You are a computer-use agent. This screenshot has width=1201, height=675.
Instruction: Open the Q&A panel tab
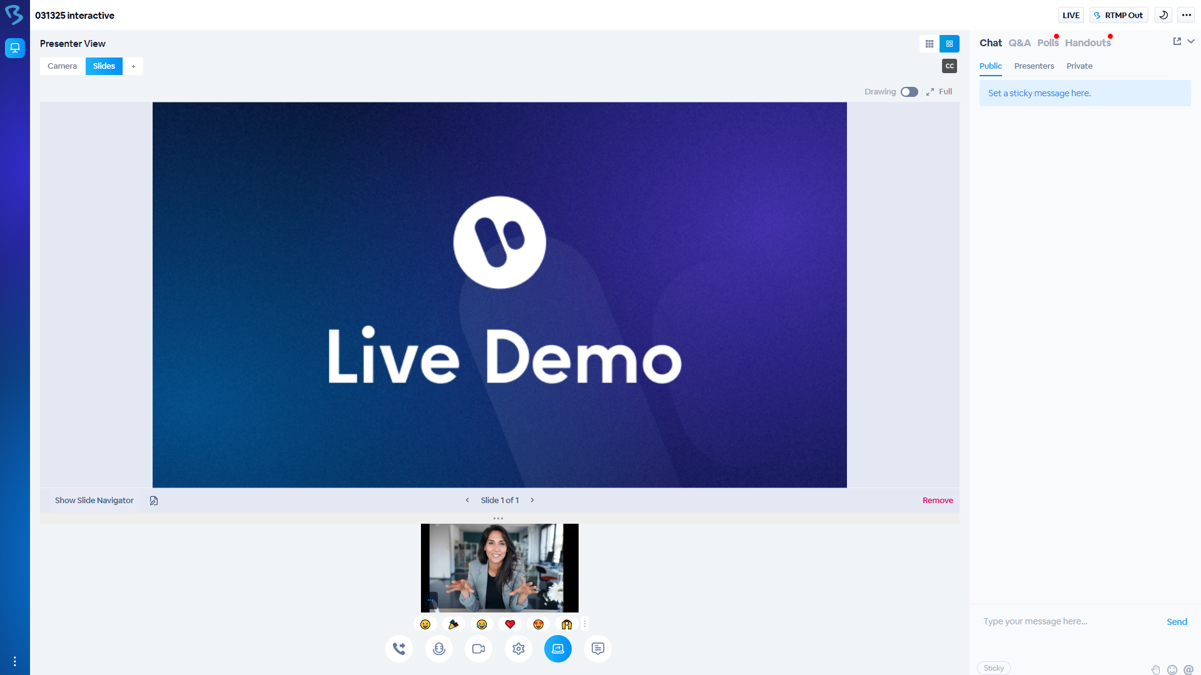tap(1020, 43)
